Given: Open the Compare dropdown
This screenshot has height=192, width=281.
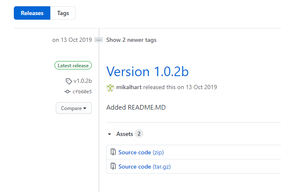Looking at the screenshot, I should (74, 108).
